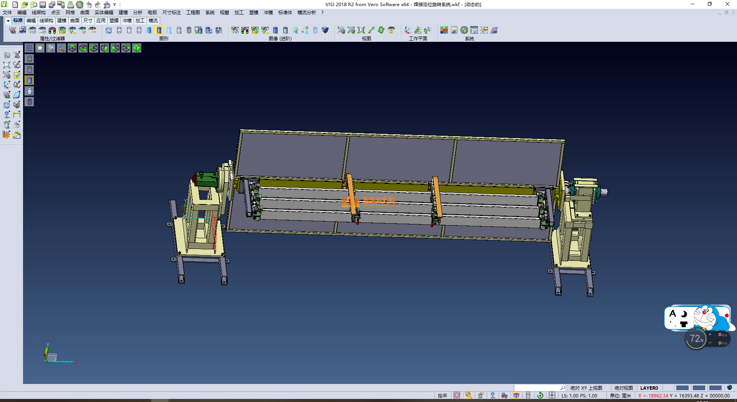Click the green rotate view arrows icon
Screen dimensions: 737x402
pos(381,30)
